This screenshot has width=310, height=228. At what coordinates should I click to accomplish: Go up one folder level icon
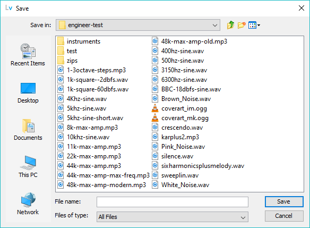coord(230,25)
